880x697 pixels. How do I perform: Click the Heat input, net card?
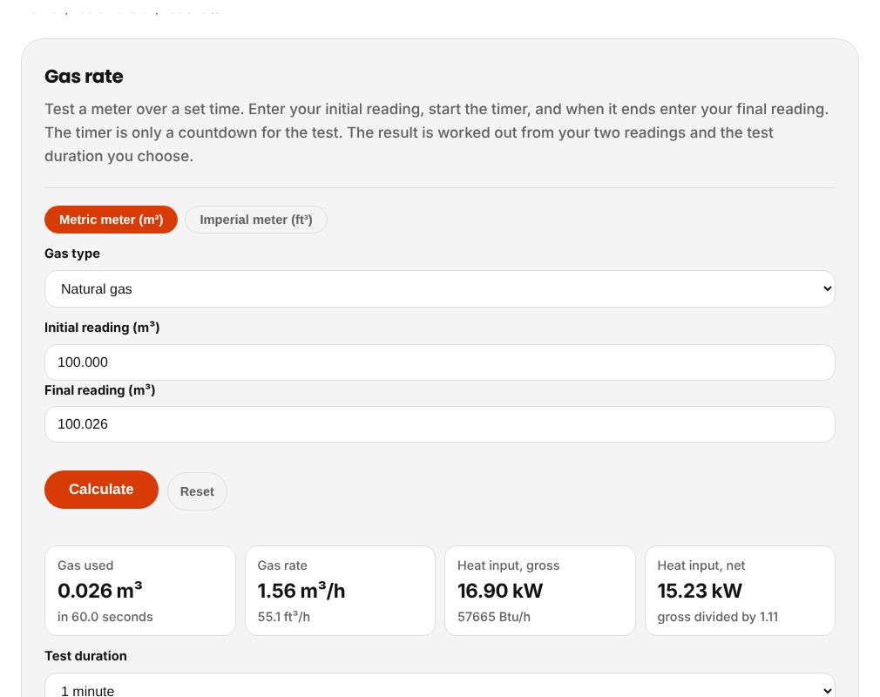coord(741,591)
